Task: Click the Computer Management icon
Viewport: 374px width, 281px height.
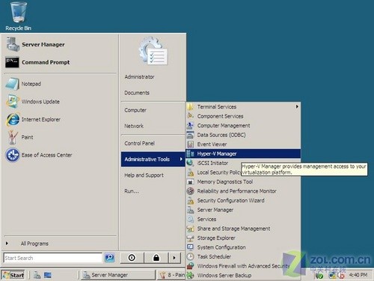Action: [x=190, y=126]
